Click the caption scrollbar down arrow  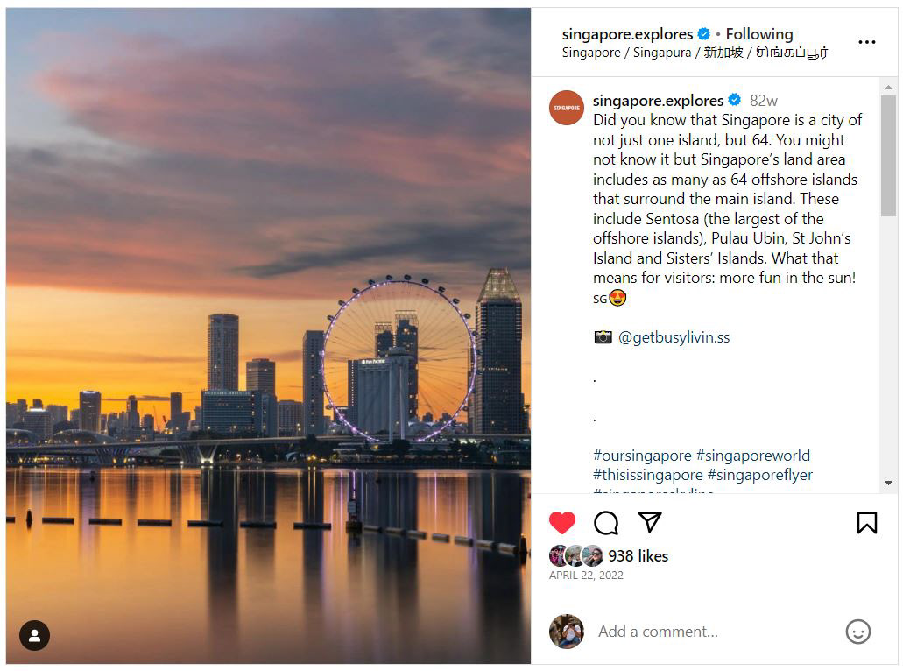pyautogui.click(x=889, y=484)
